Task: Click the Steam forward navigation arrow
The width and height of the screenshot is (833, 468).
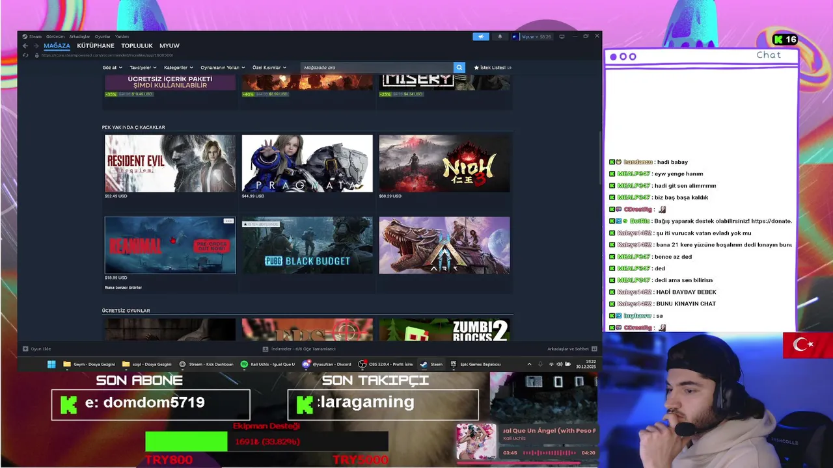Action: click(x=35, y=45)
